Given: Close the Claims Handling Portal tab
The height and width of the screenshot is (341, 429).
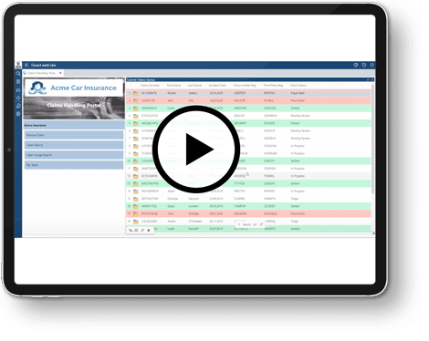Looking at the screenshot, I should (x=60, y=73).
